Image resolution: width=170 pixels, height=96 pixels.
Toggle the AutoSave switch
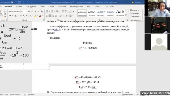point(14,2)
